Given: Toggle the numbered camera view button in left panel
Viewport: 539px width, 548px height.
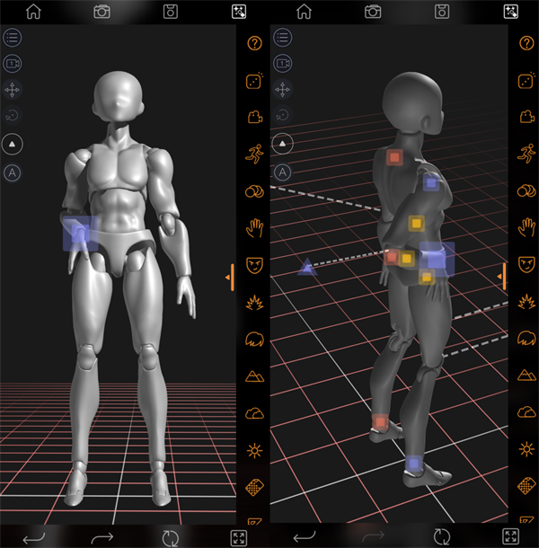Looking at the screenshot, I should coord(13,64).
